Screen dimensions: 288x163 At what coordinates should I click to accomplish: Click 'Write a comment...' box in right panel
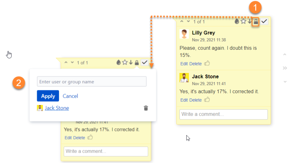(223, 114)
